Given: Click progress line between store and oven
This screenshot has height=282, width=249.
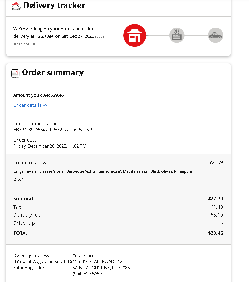Looking at the screenshot, I should 158,35.
